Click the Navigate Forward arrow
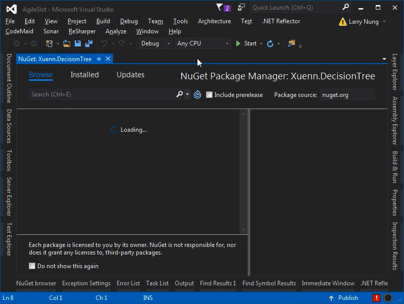Viewport: 404px width, 304px height. (34, 43)
